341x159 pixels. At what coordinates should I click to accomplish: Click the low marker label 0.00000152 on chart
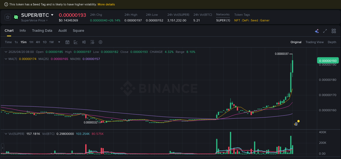pyautogui.click(x=91, y=122)
